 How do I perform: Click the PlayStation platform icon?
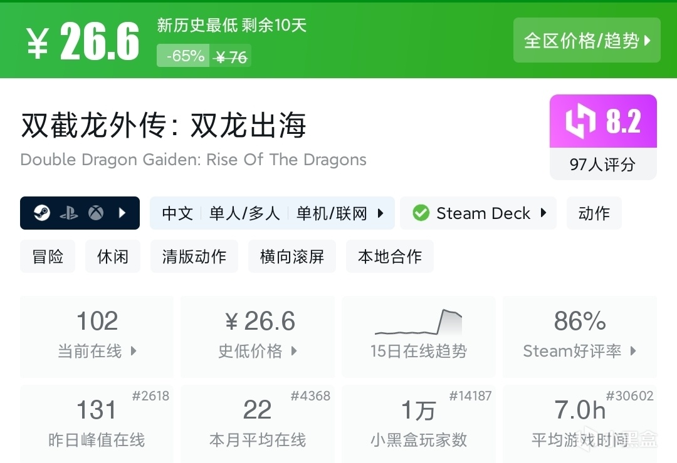pyautogui.click(x=69, y=213)
